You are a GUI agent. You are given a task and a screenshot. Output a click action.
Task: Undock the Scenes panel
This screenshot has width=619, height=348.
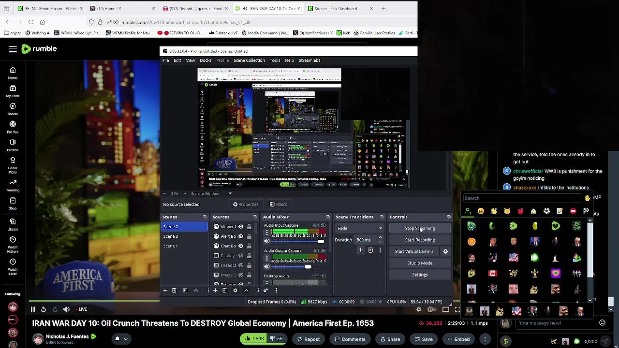[x=205, y=217]
